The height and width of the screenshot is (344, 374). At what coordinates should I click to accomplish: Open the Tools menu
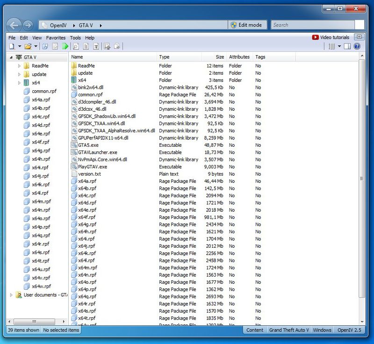(75, 38)
